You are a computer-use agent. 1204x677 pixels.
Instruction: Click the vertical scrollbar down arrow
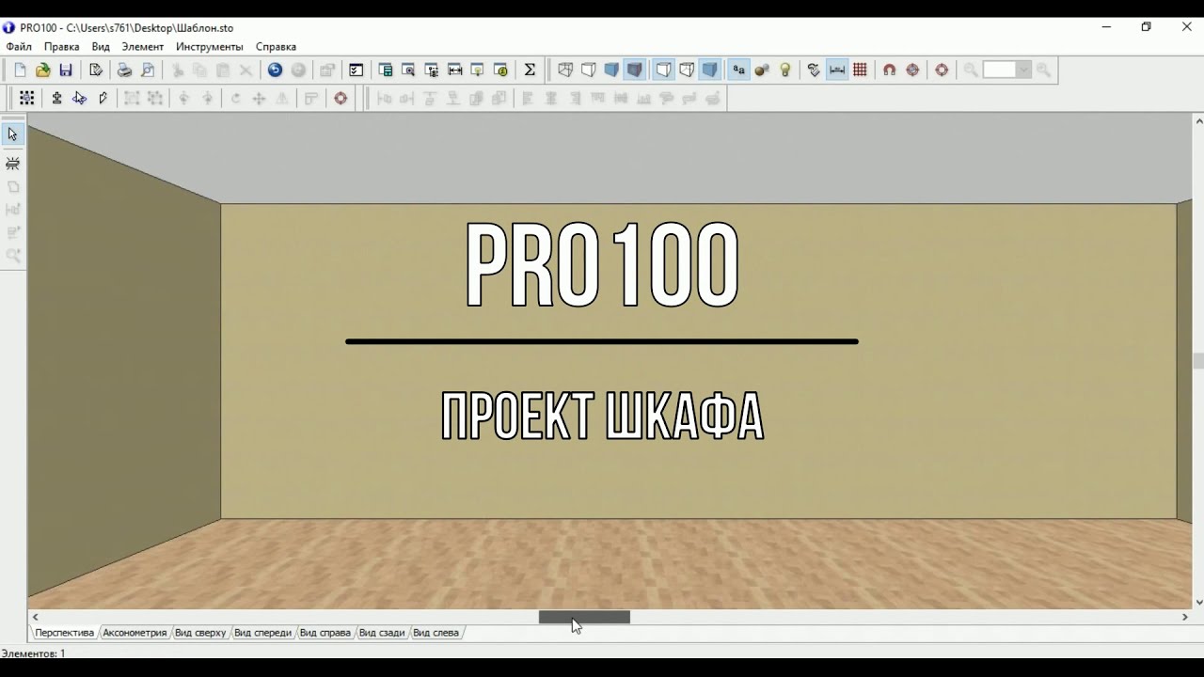[1198, 603]
